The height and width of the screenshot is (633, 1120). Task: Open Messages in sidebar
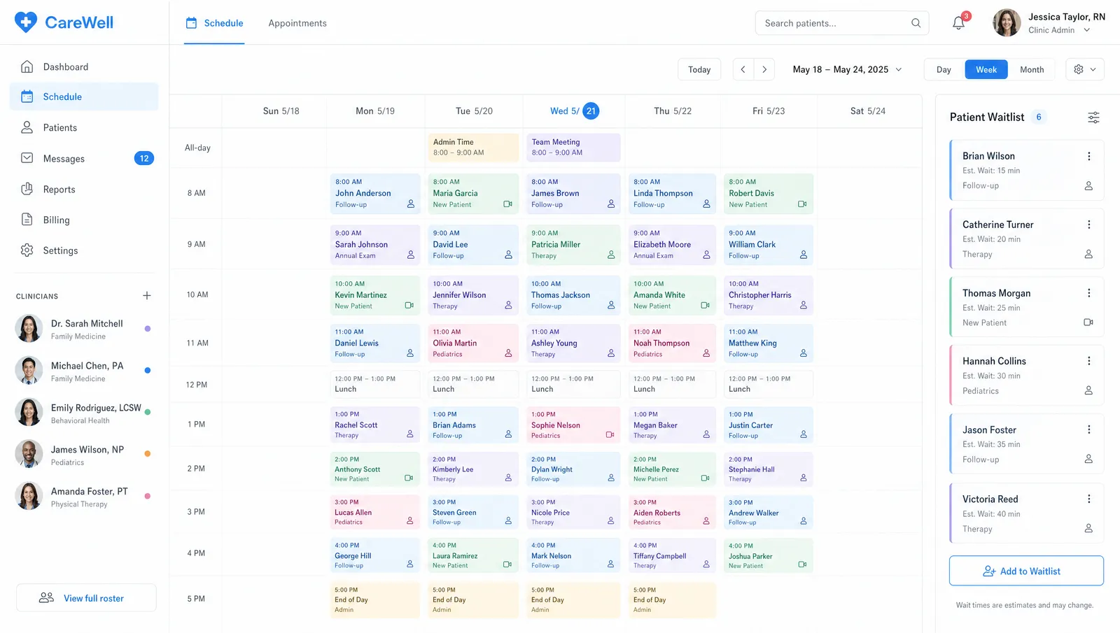pos(84,158)
